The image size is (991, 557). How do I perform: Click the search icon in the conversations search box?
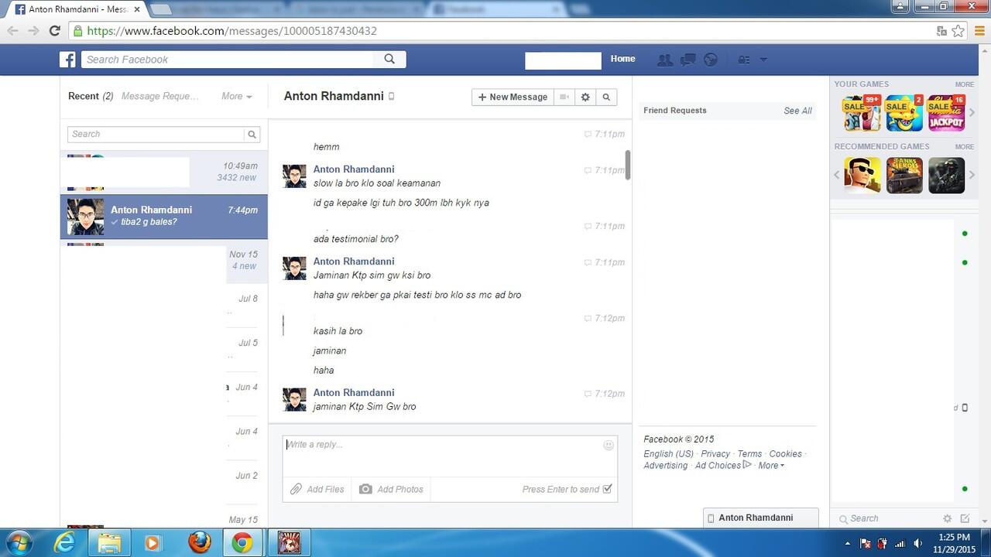coord(252,134)
